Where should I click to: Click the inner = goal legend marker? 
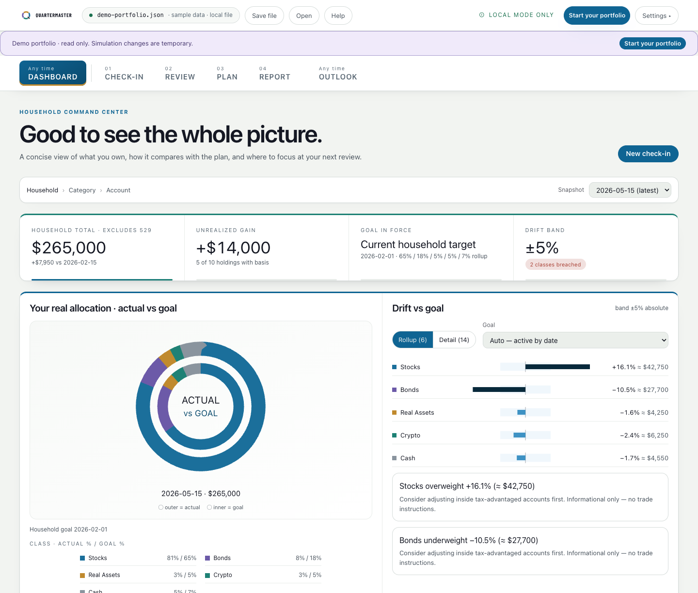(x=209, y=507)
